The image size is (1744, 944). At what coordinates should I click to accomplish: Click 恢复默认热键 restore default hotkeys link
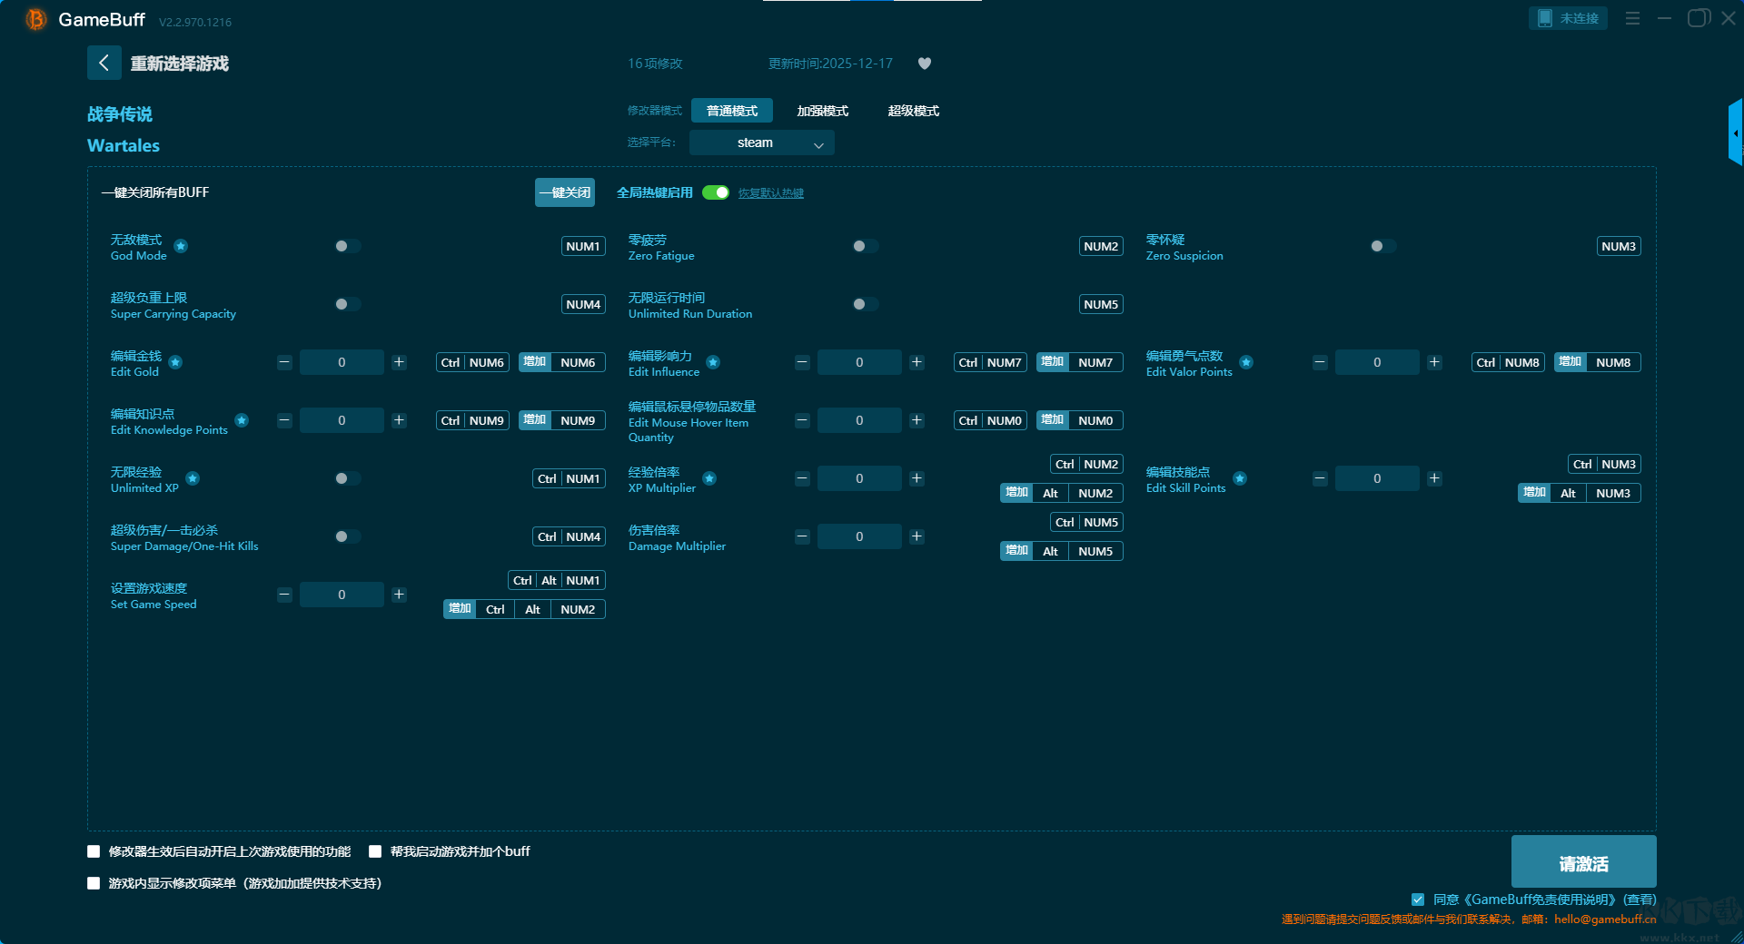(x=771, y=193)
